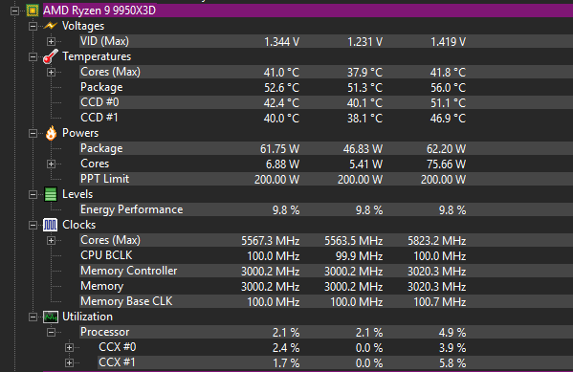Image resolution: width=573 pixels, height=372 pixels.
Task: Expand the Cores power entry
Action: pyautogui.click(x=51, y=164)
